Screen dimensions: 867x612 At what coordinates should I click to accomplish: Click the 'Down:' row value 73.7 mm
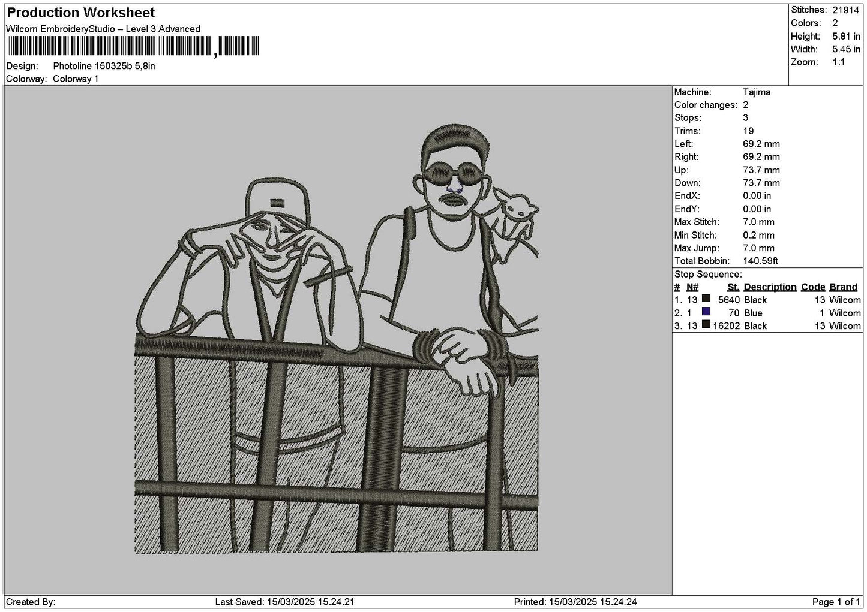761,183
